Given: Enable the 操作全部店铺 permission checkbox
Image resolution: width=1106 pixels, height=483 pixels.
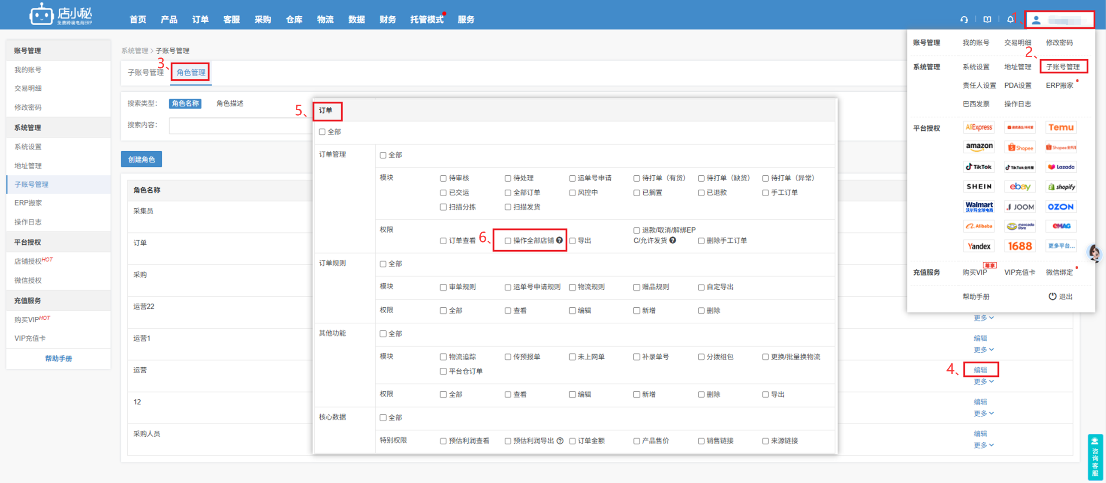Looking at the screenshot, I should point(507,240).
